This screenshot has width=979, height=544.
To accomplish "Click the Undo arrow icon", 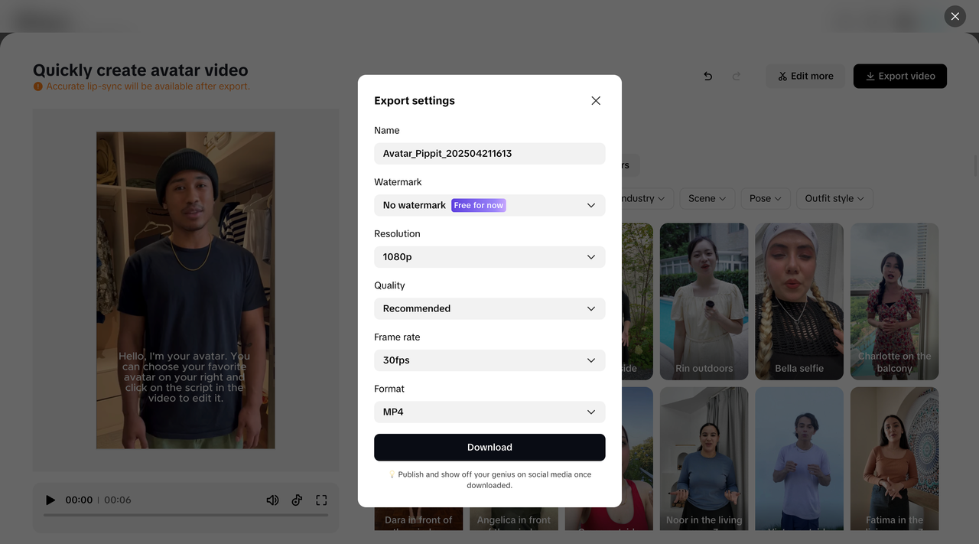I will [x=707, y=76].
